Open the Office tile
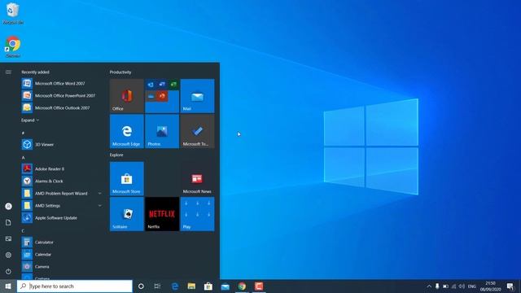Image resolution: width=521 pixels, height=293 pixels. (127, 96)
